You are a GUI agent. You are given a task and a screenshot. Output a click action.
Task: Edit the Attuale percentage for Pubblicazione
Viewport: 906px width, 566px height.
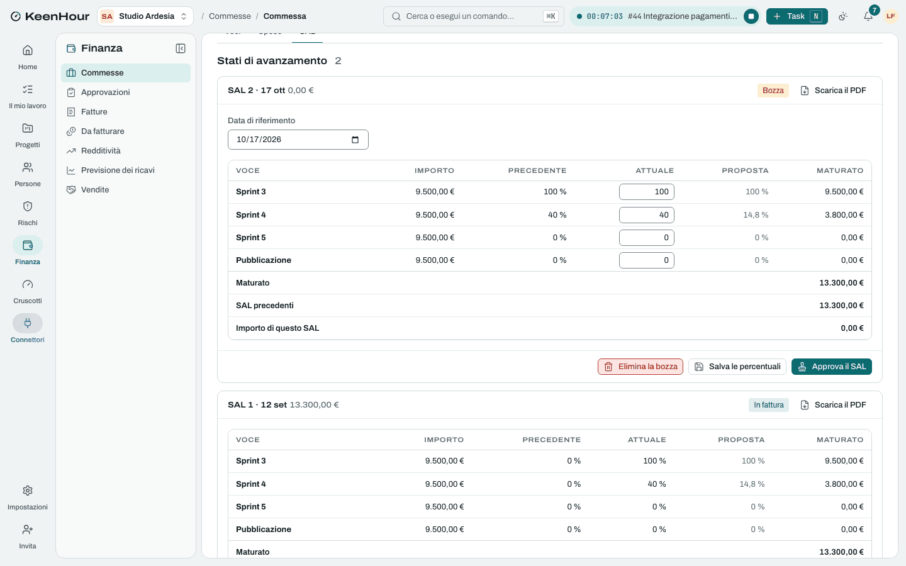647,260
